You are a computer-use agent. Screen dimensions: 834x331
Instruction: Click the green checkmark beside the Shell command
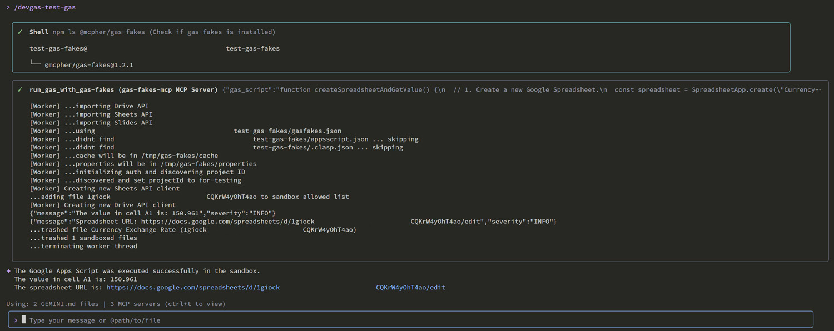point(19,32)
